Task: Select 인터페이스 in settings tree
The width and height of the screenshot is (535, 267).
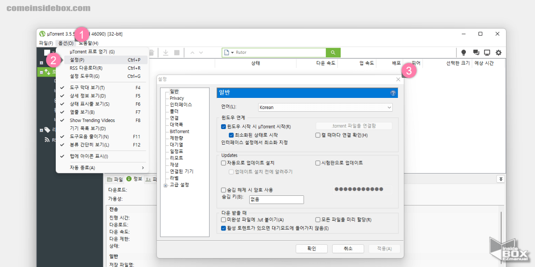Action: pos(181,105)
